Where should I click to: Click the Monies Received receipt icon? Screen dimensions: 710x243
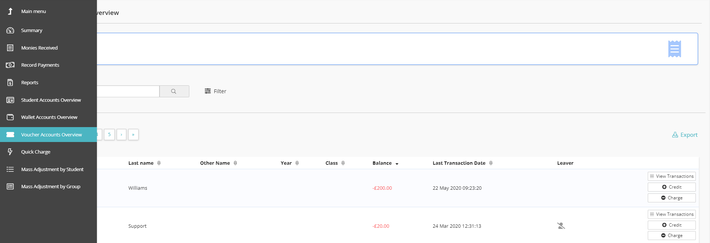point(10,48)
